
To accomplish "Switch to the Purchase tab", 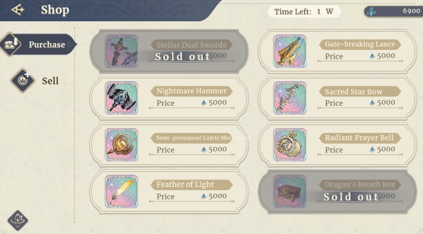I will pyautogui.click(x=39, y=45).
